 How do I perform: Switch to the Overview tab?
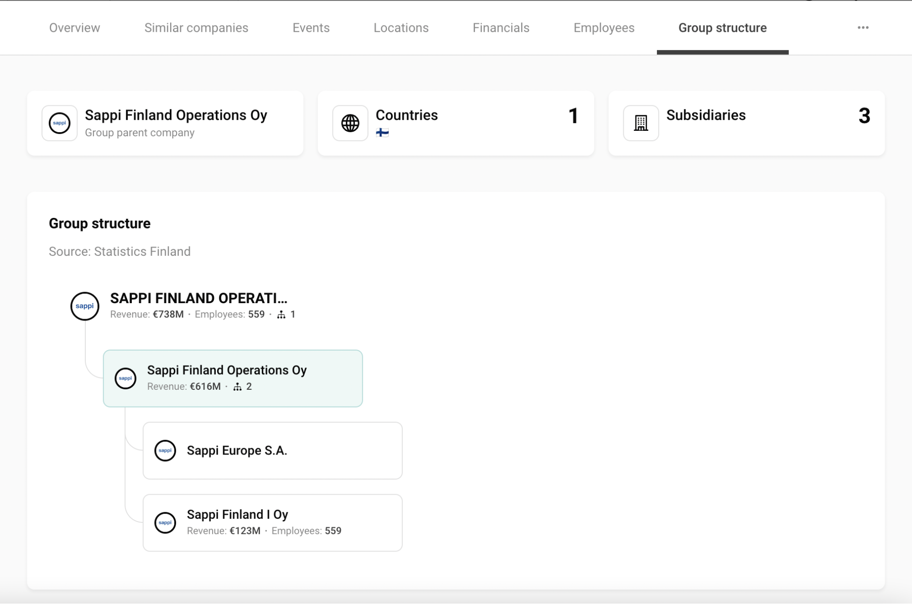click(74, 28)
